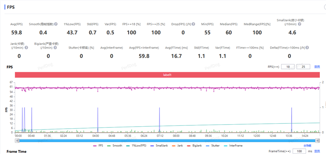Open help icon beside Jank (/10min)
The image size is (326, 154).
coord(26,48)
